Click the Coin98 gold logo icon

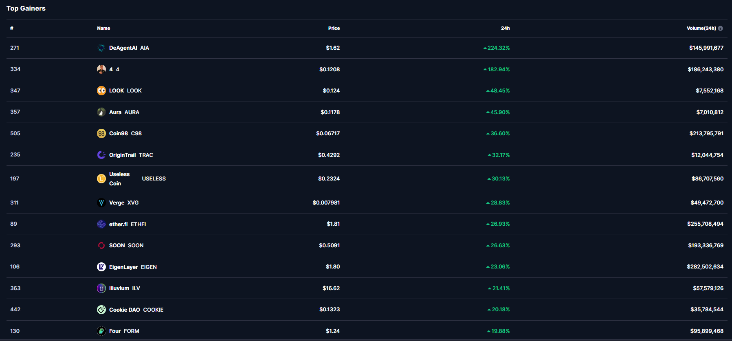point(101,134)
